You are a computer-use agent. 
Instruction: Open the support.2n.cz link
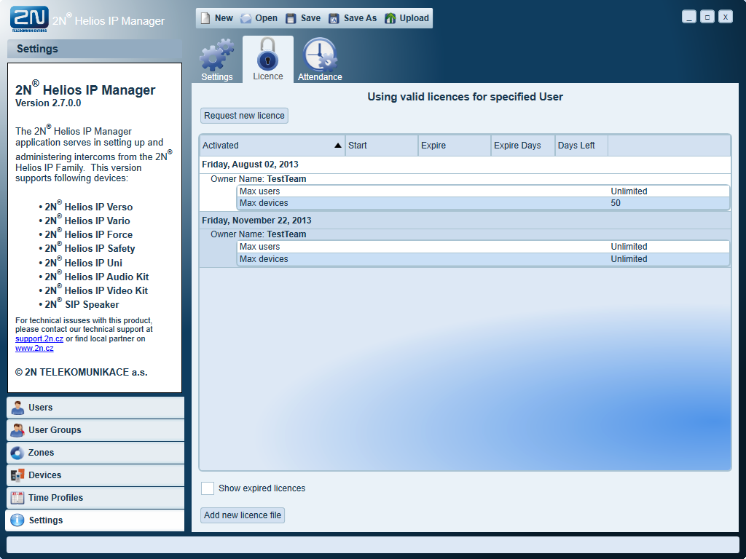tap(39, 339)
